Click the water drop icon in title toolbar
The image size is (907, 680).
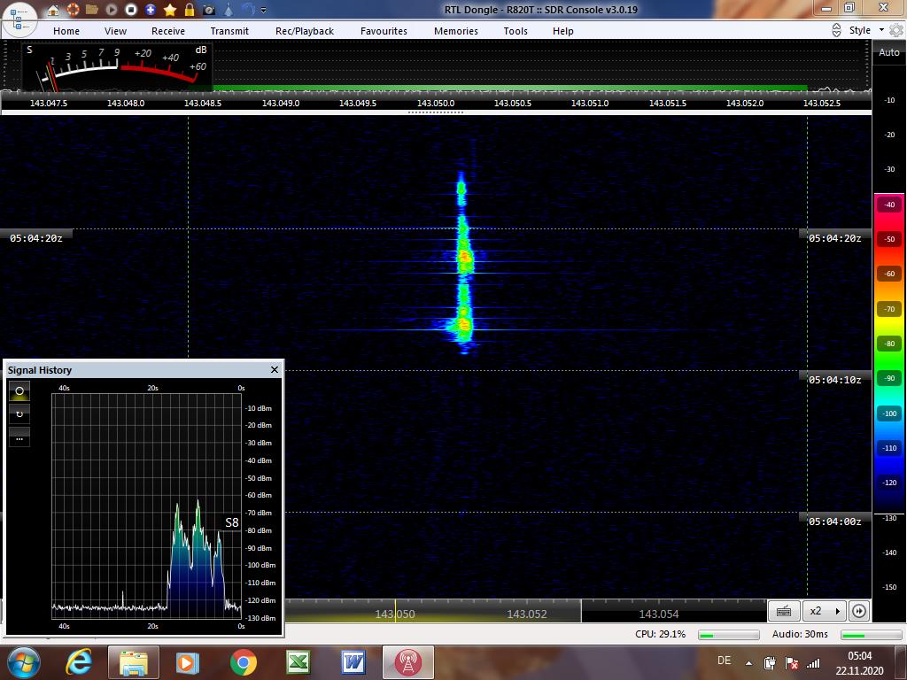coord(229,10)
